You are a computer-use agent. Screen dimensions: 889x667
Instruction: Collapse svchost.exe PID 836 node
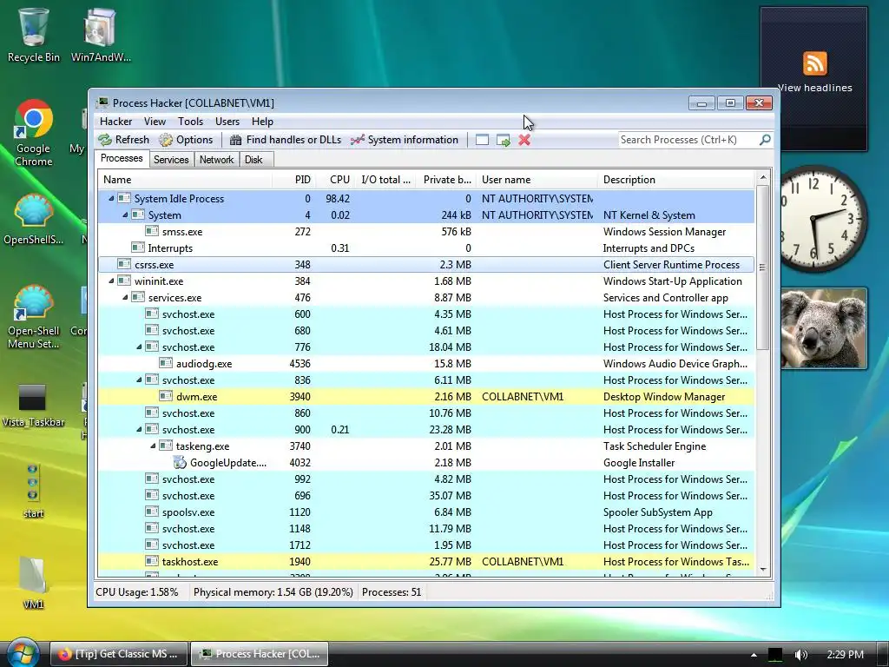click(139, 380)
